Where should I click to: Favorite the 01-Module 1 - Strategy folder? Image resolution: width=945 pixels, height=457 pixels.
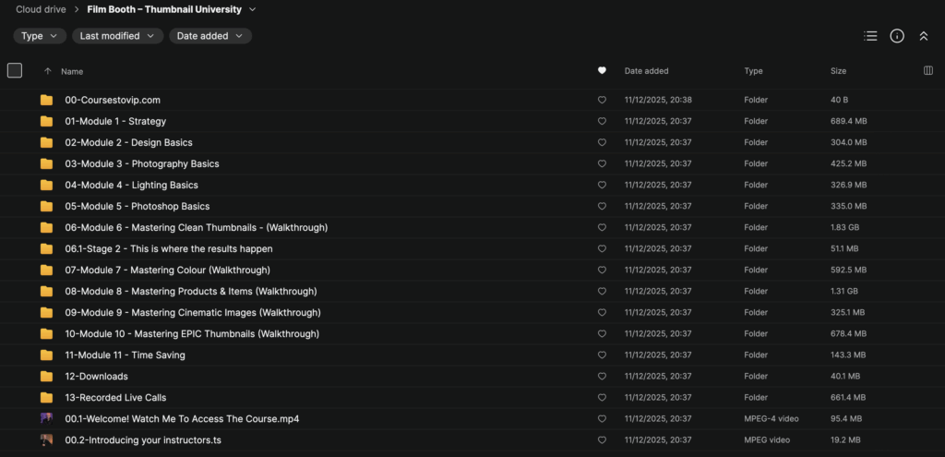[x=602, y=121]
